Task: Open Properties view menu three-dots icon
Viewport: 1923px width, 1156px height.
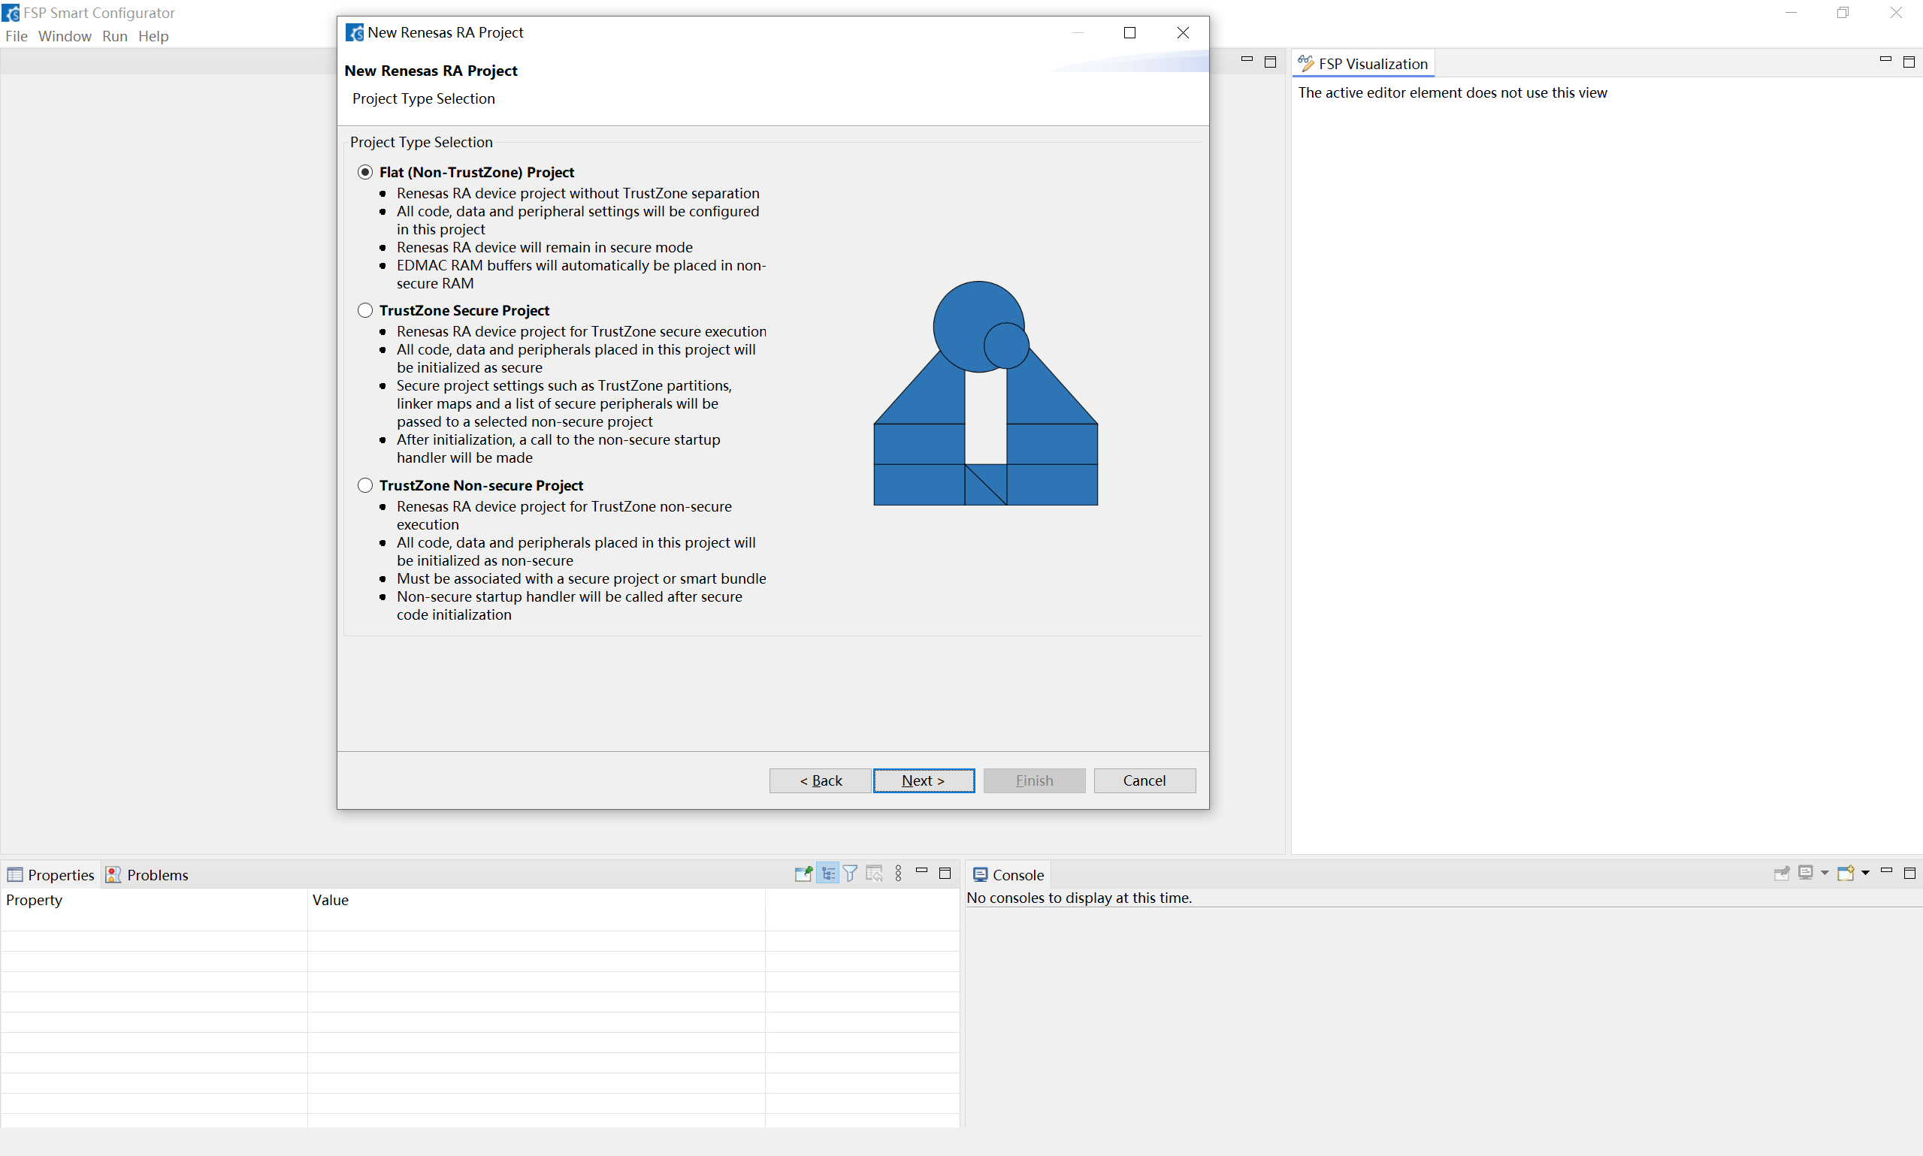Action: coord(899,874)
